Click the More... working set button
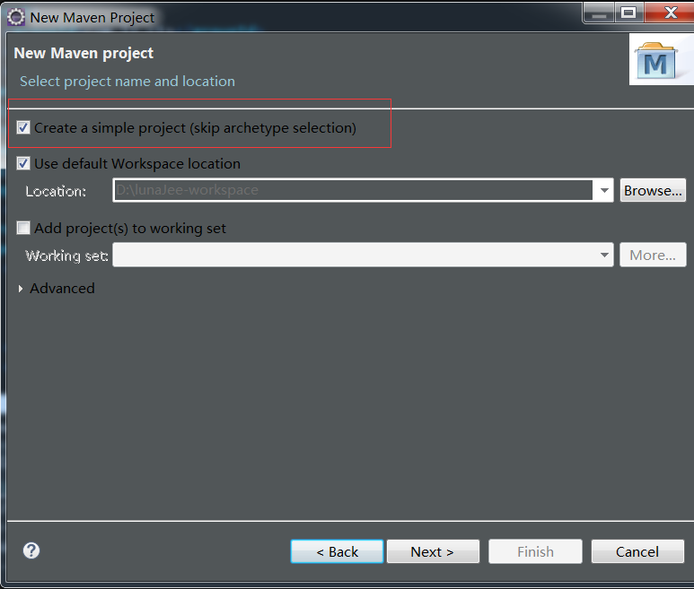The width and height of the screenshot is (694, 589). click(x=653, y=255)
